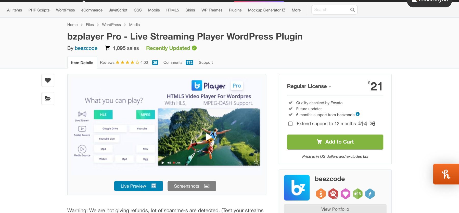Click the orange 5 years membership badge
Screen dimensions: 459x213
point(321,194)
